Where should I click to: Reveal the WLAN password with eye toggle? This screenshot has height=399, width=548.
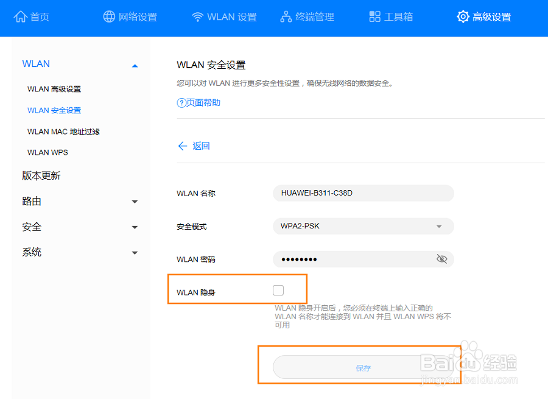441,259
